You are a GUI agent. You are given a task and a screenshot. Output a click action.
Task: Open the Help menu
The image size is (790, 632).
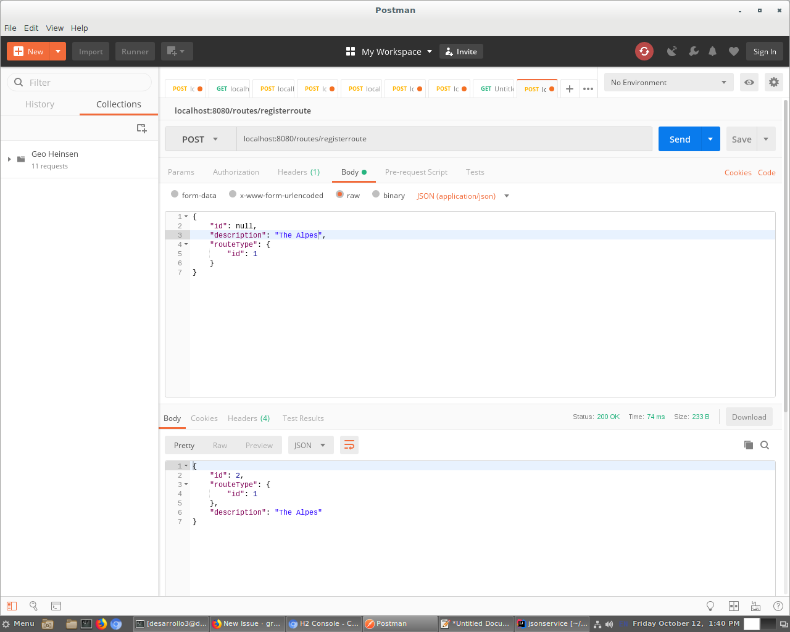tap(79, 28)
